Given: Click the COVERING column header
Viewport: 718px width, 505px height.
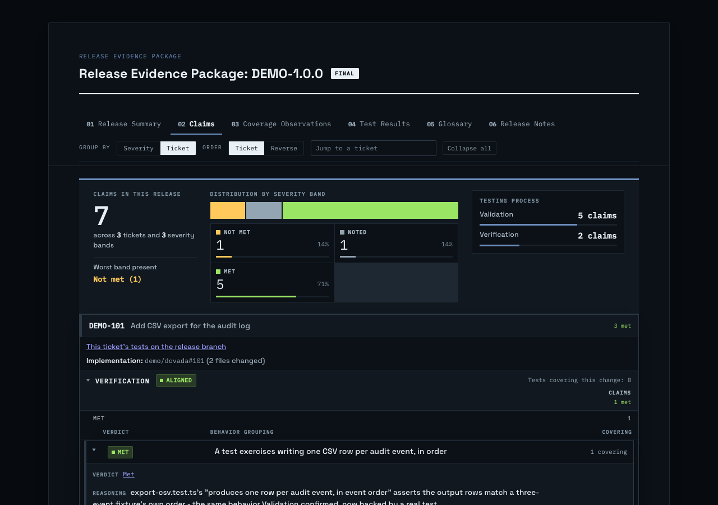Looking at the screenshot, I should tap(616, 432).
